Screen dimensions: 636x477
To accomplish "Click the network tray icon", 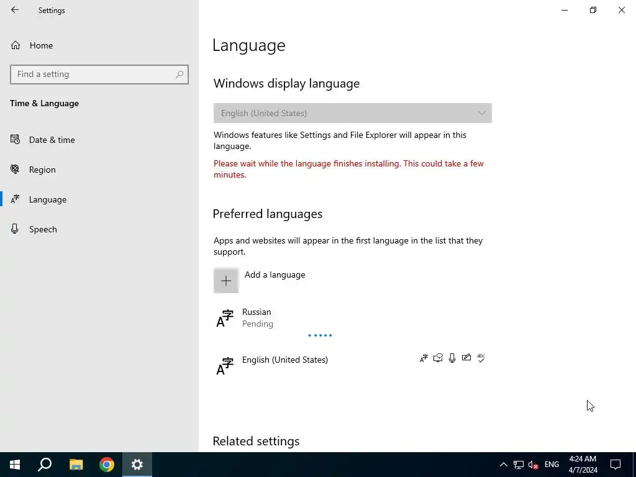I will [x=519, y=465].
